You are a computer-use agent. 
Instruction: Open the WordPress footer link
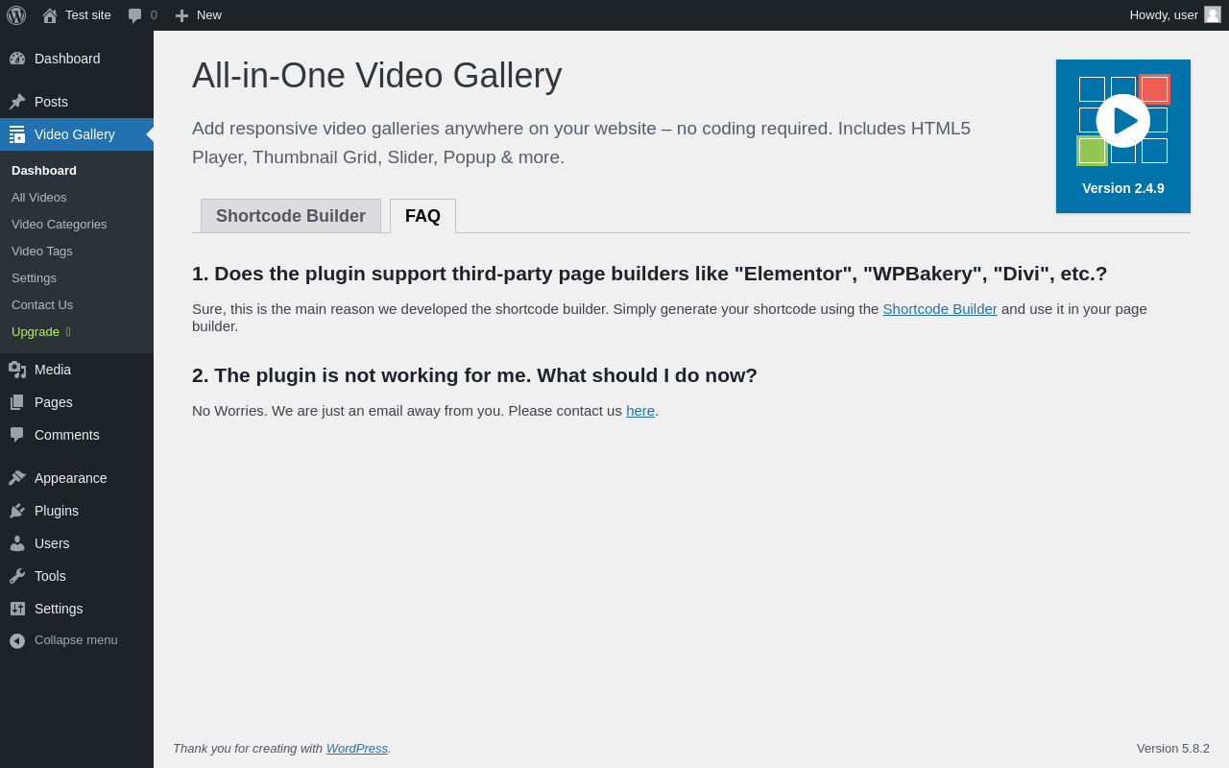point(357,748)
